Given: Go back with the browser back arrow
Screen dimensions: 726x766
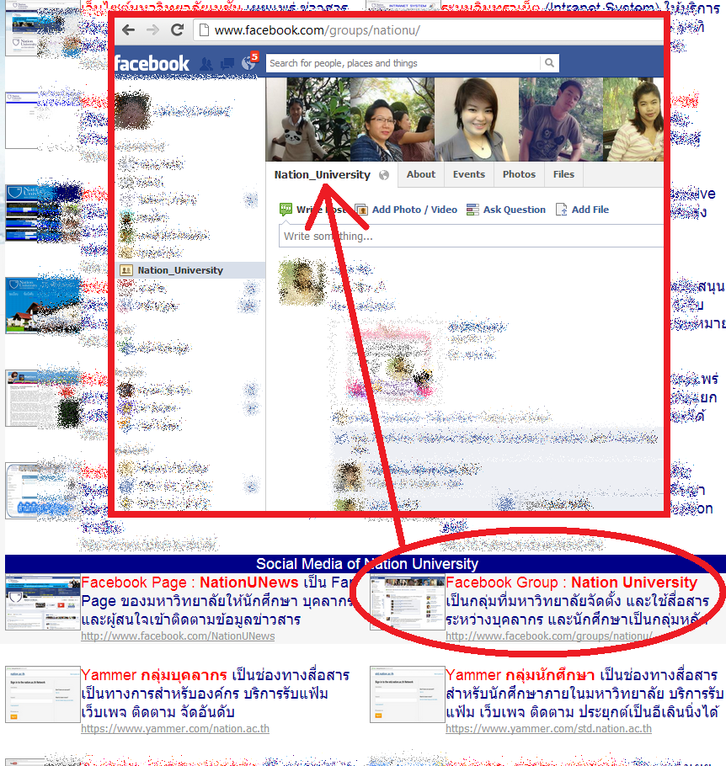Looking at the screenshot, I should point(129,30).
